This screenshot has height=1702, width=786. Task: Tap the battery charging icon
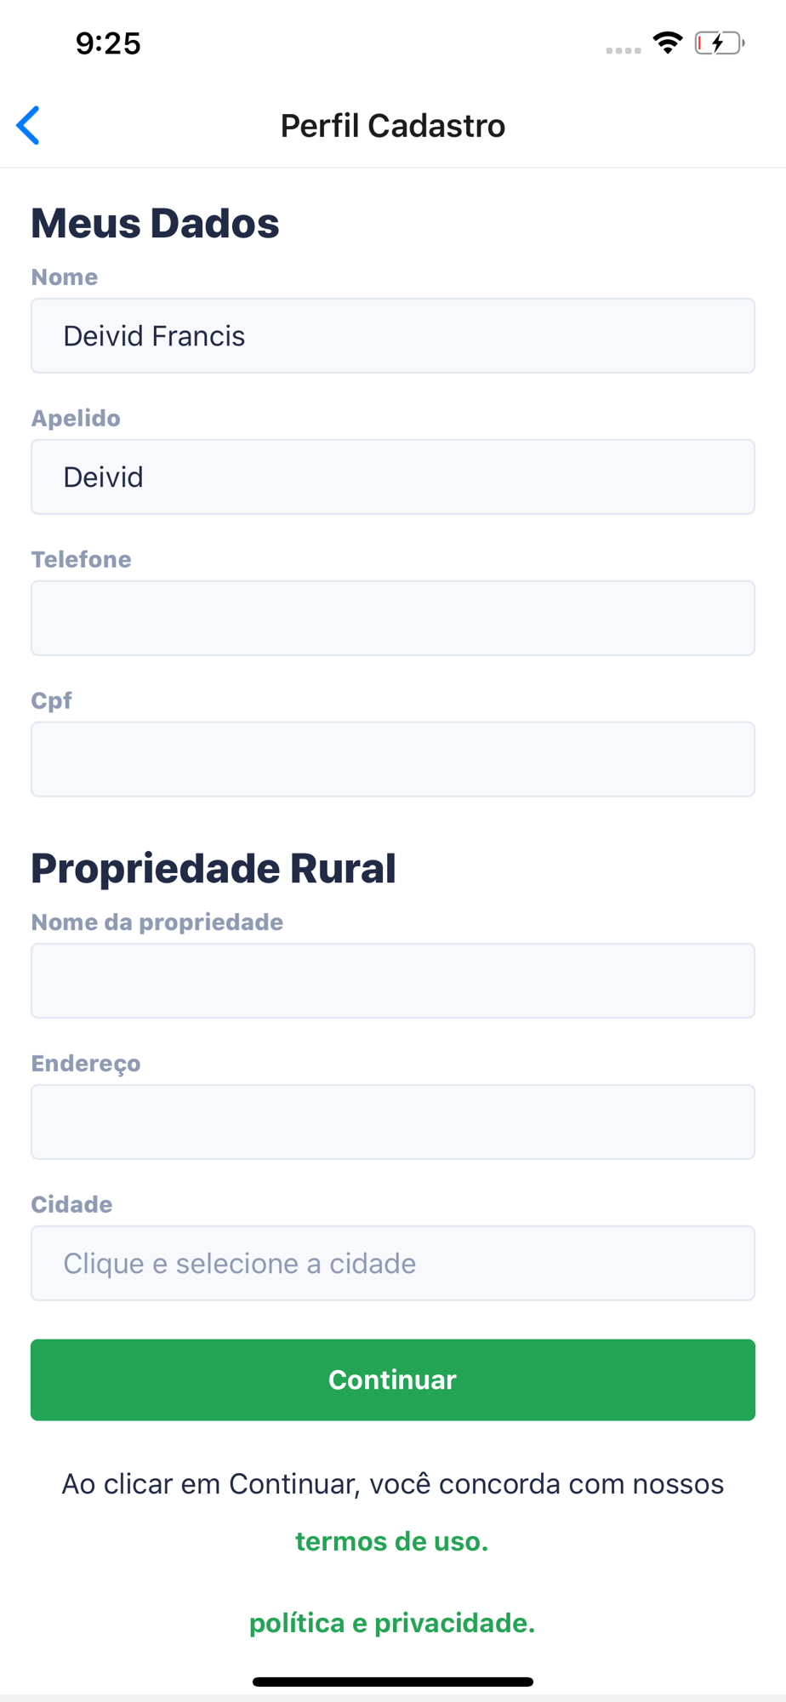click(720, 43)
